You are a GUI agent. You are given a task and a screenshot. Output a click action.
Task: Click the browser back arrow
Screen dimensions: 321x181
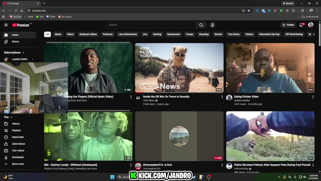click(x=4, y=11)
